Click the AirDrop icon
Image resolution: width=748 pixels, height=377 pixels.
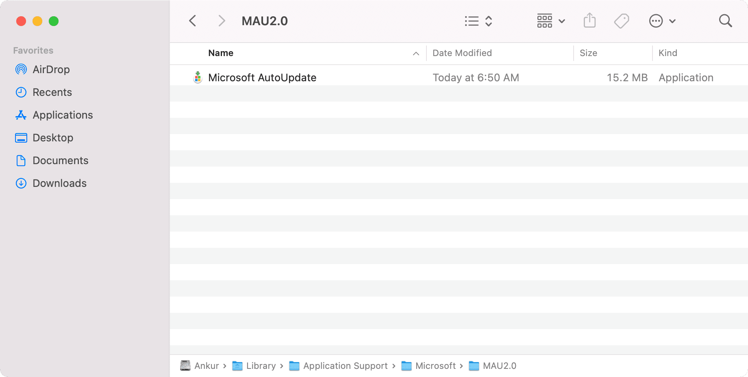coord(21,69)
